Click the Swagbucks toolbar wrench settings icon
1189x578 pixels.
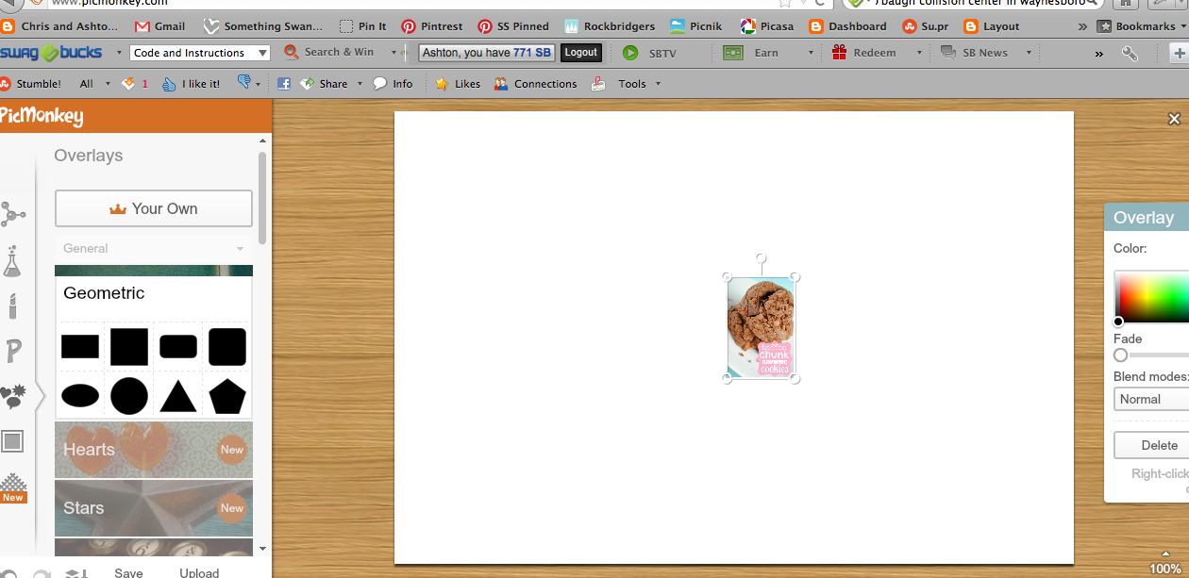point(1130,54)
